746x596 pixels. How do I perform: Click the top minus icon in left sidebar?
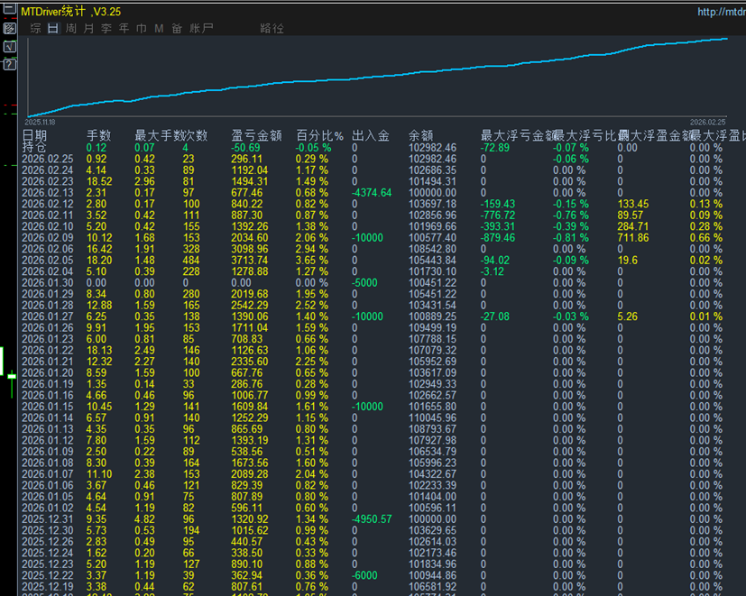click(9, 9)
